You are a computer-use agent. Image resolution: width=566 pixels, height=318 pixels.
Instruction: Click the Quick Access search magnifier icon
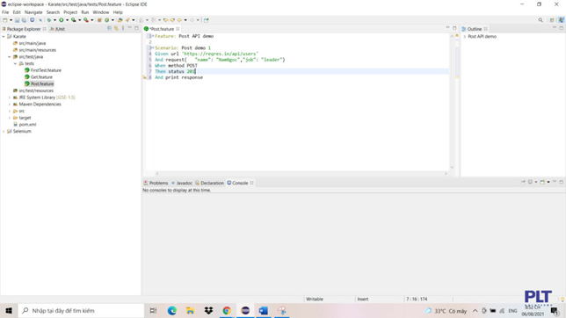541,20
